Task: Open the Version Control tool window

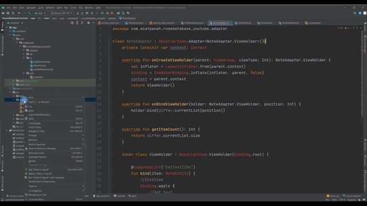Action: pyautogui.click(x=15, y=196)
